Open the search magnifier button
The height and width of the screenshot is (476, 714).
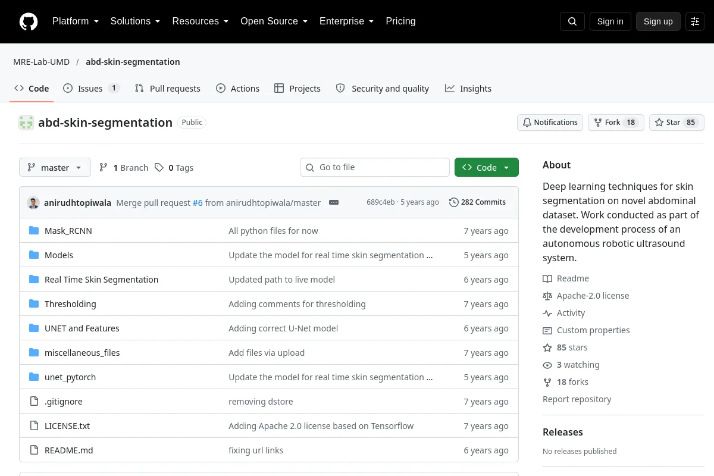pos(572,21)
